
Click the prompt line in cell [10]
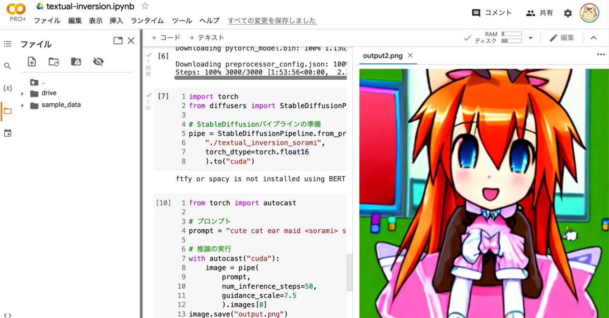pos(267,231)
